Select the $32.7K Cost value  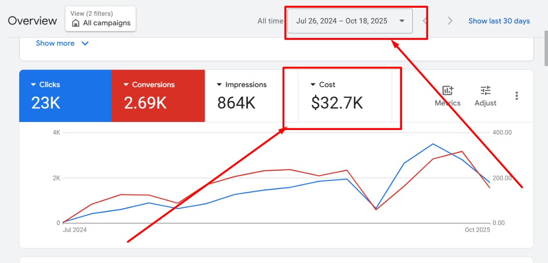point(337,103)
